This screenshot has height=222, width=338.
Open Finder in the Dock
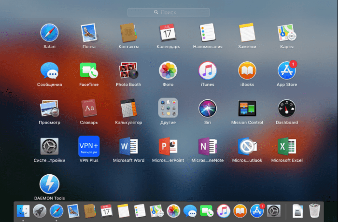point(23,211)
